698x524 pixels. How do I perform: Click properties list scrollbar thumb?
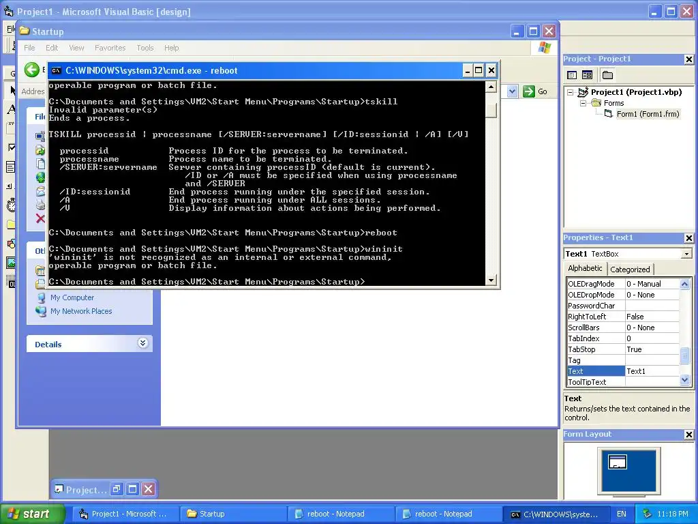[x=684, y=355]
